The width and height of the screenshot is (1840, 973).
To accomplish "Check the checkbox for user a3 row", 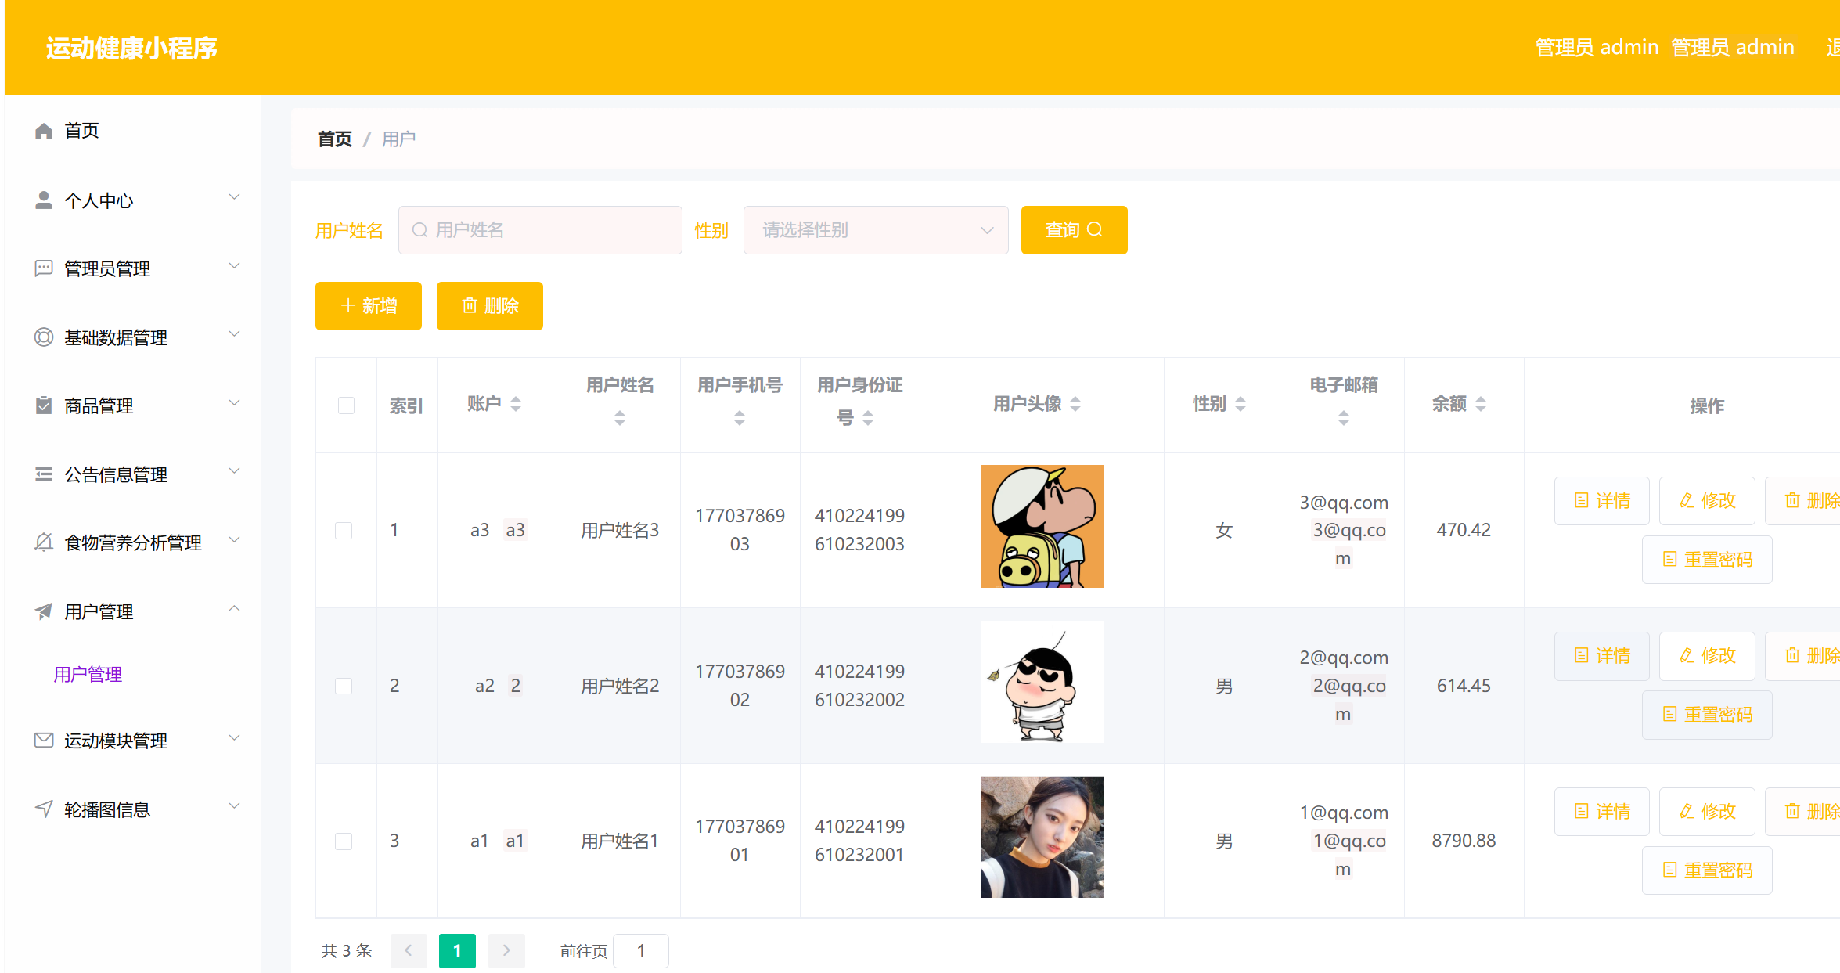I will [x=344, y=530].
